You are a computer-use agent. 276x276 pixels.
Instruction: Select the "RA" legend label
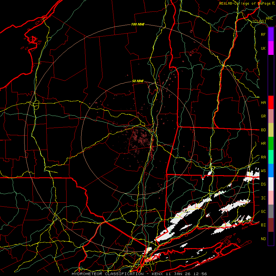pyautogui.click(x=263, y=157)
